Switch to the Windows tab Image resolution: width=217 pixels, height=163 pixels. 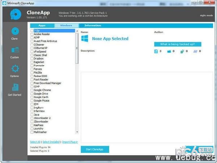67,26
